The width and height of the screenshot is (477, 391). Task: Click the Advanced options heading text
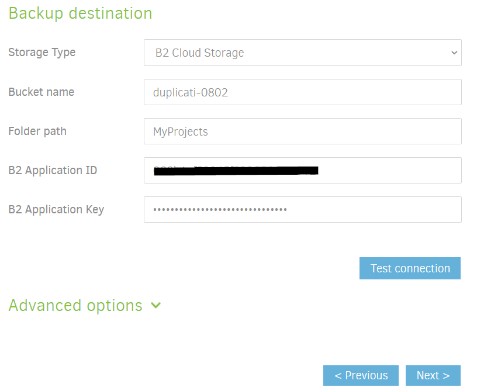coord(75,306)
